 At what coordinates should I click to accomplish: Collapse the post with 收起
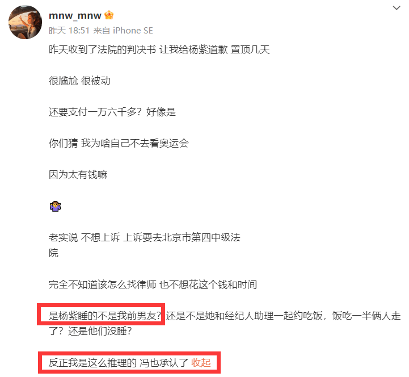[x=201, y=363]
